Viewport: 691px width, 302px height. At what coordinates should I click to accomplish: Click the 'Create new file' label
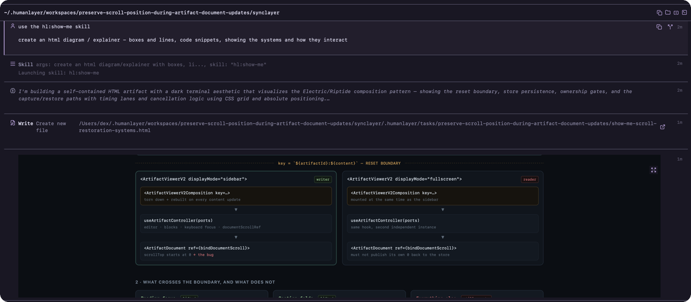(x=51, y=127)
